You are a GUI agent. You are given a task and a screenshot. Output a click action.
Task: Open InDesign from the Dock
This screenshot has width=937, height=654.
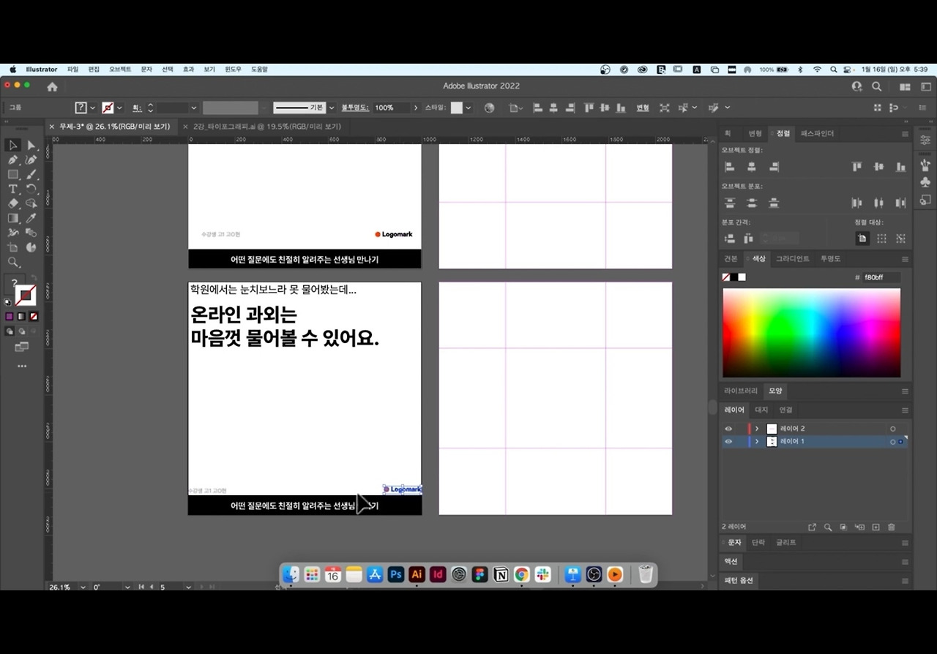point(438,574)
